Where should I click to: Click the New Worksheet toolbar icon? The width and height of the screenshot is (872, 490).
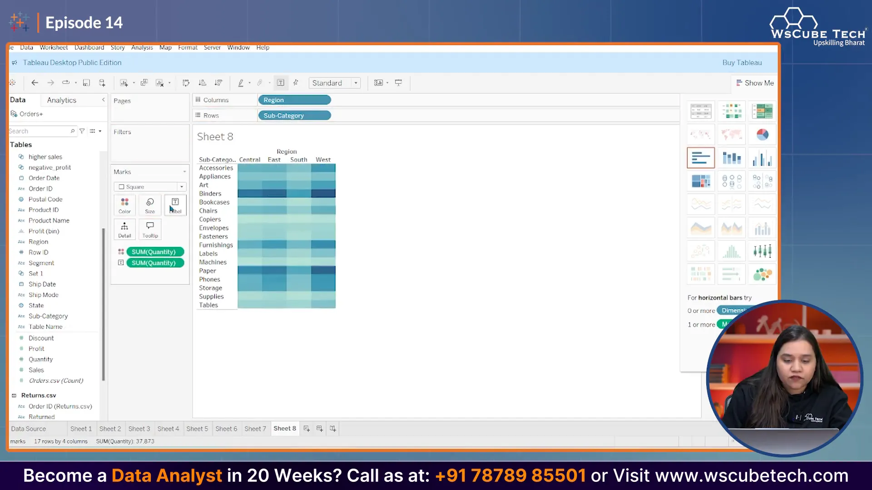pos(124,83)
